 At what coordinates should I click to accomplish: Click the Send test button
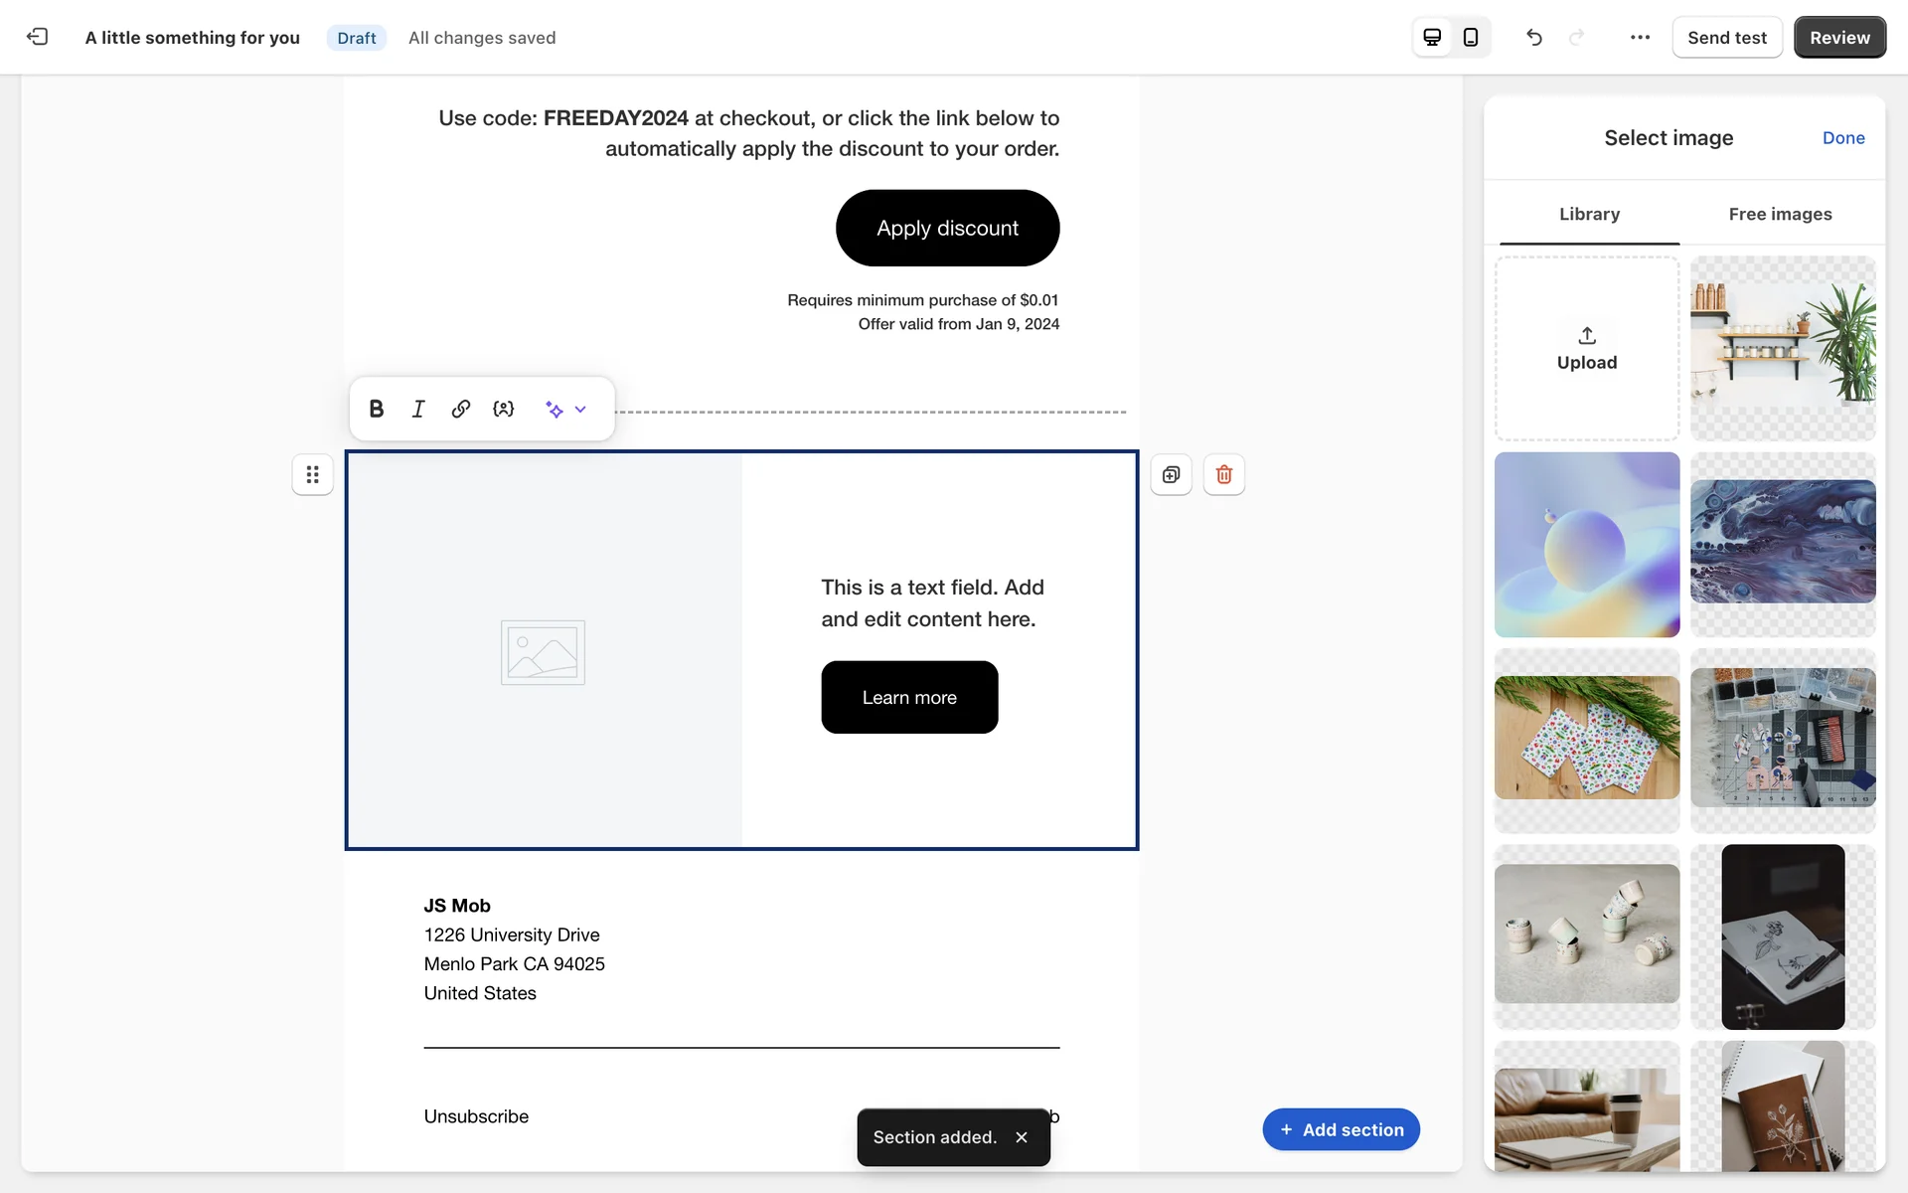coord(1726,37)
